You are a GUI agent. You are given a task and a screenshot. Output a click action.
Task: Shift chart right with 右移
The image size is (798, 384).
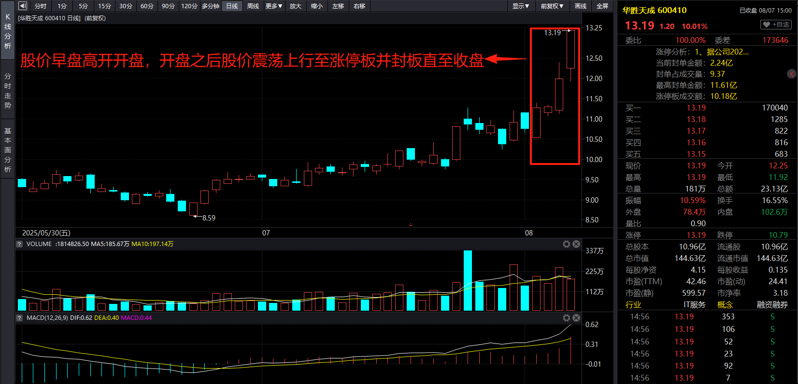(x=359, y=6)
